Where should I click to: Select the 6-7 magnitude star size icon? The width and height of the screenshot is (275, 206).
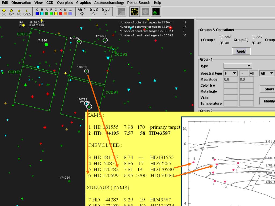(11, 11)
